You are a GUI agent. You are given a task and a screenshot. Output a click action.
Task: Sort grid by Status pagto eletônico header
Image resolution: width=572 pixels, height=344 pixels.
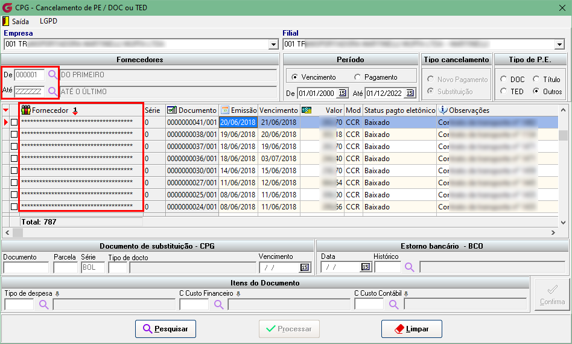coord(400,110)
